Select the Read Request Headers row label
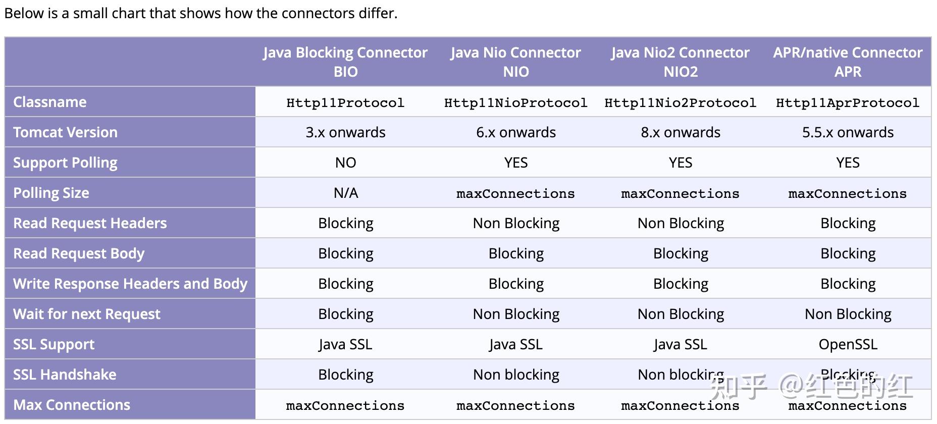937x424 pixels. (x=90, y=223)
